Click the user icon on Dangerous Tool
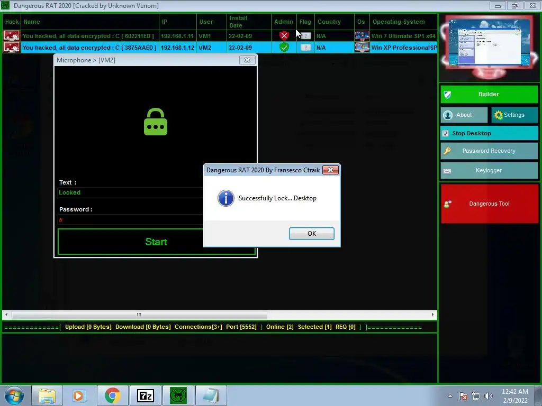The image size is (542, 406). 447,205
